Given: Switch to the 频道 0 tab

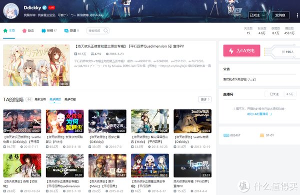Looking at the screenshot, I should 71,31.
